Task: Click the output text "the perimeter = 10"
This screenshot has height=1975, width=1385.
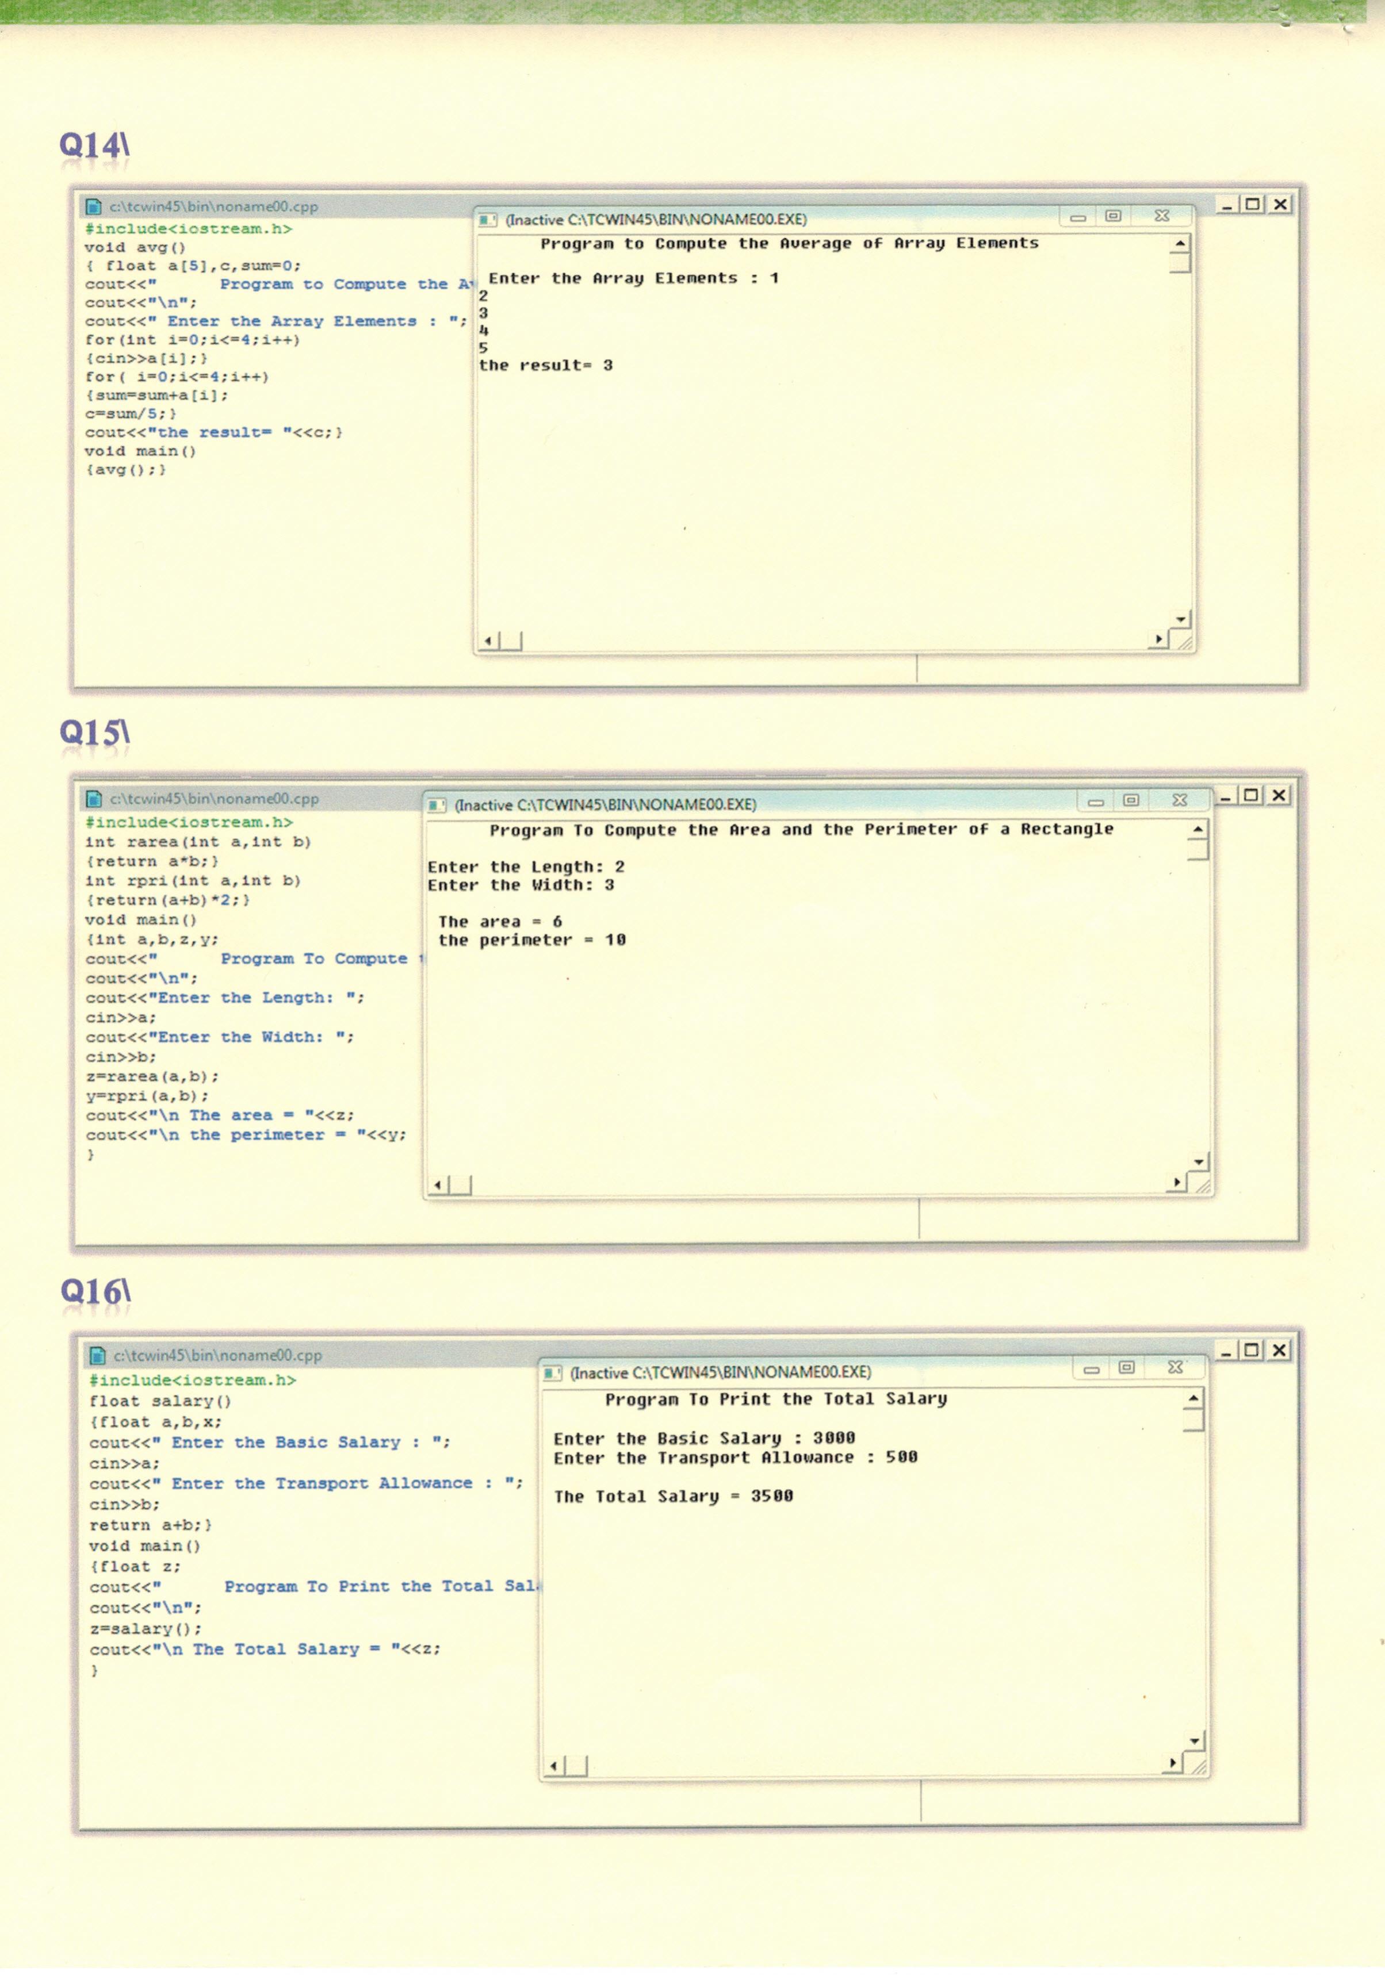Action: tap(531, 940)
